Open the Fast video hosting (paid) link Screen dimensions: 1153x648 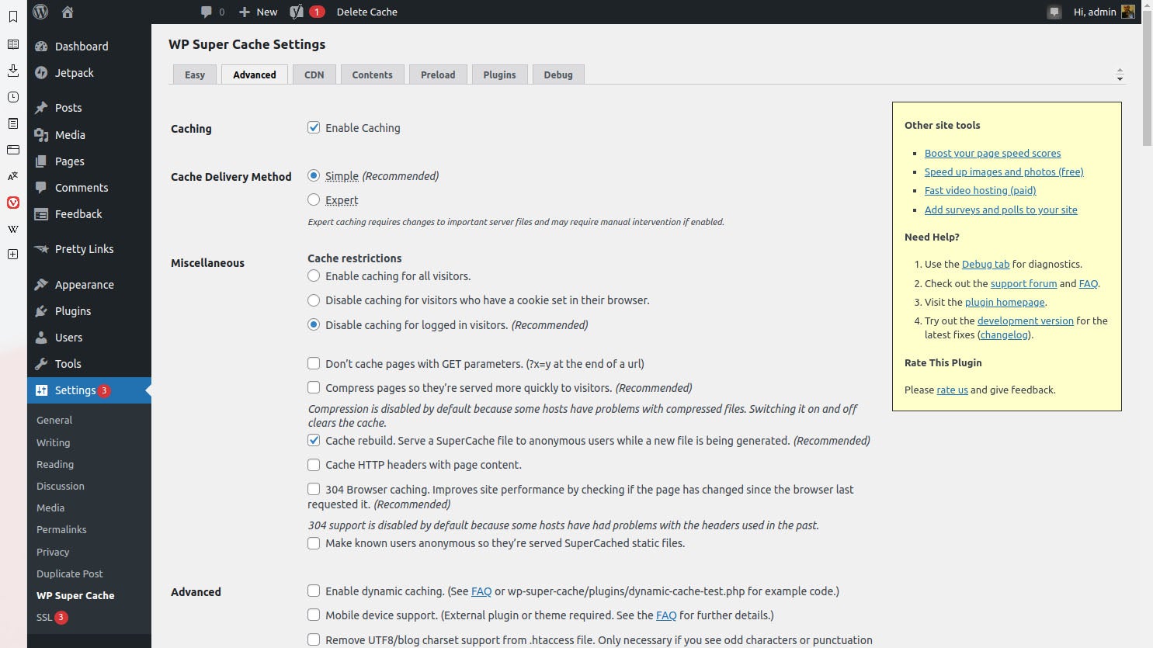tap(980, 190)
